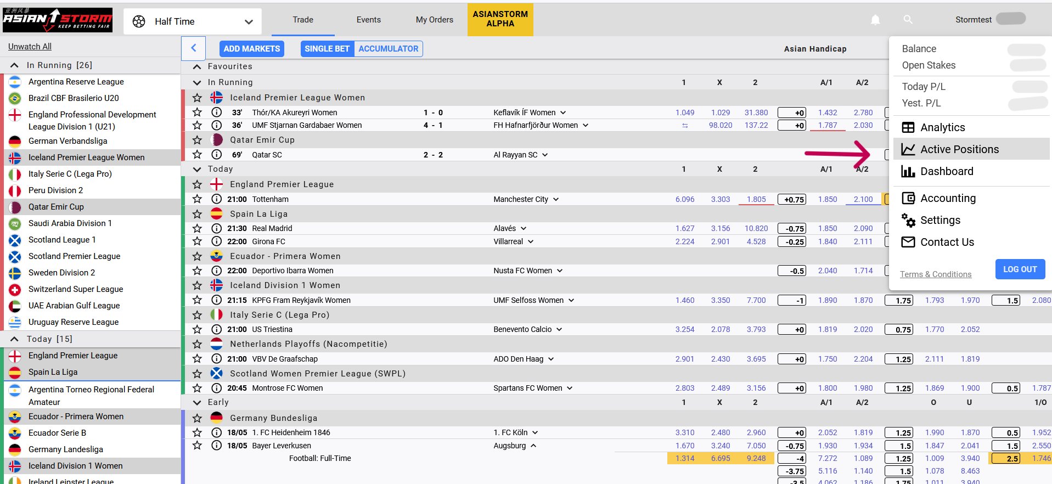Open the Asianstorm Alpha tab
Screen dimensions: 1052x484
coord(500,19)
